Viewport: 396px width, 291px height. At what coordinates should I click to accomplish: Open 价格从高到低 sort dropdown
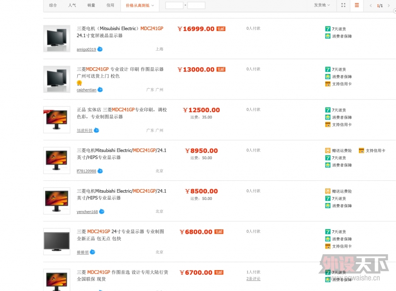140,5
